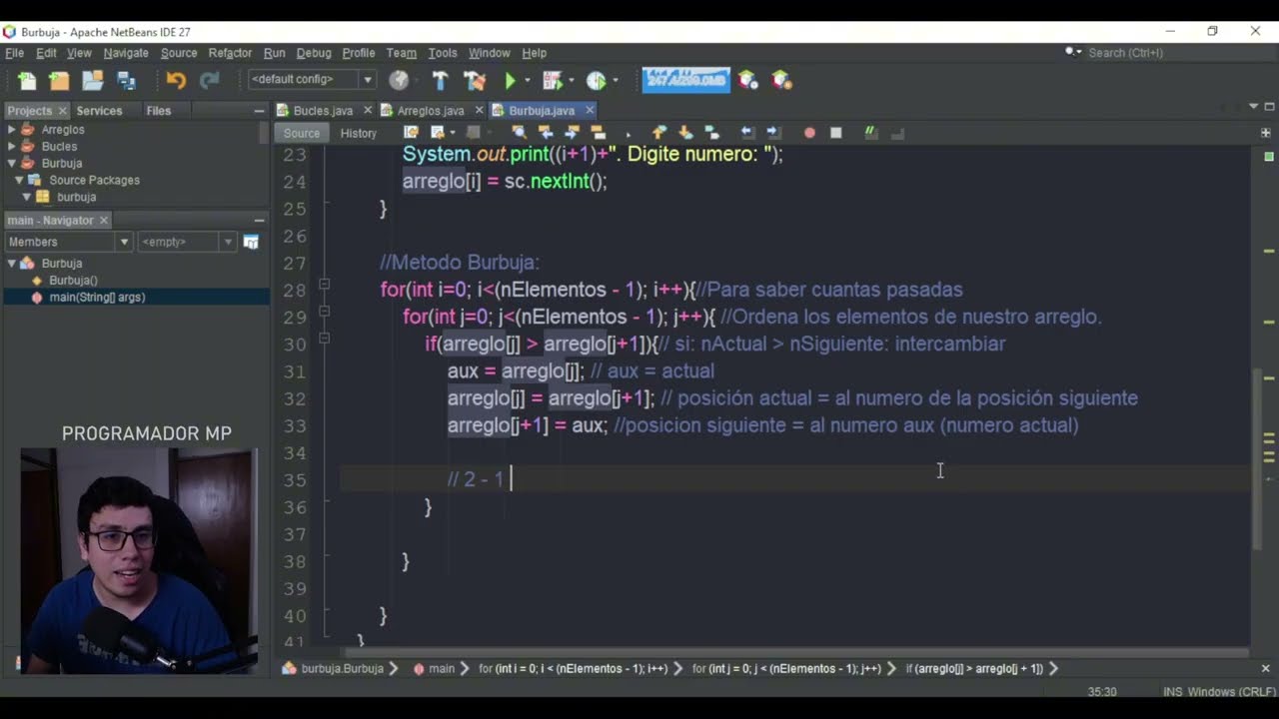Image resolution: width=1279 pixels, height=719 pixels.
Task: Switch to the Bucles.java tab
Action: click(x=323, y=111)
